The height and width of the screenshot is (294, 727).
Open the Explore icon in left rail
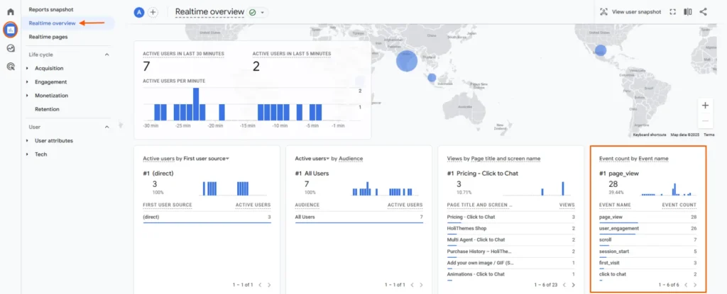pyautogui.click(x=10, y=49)
